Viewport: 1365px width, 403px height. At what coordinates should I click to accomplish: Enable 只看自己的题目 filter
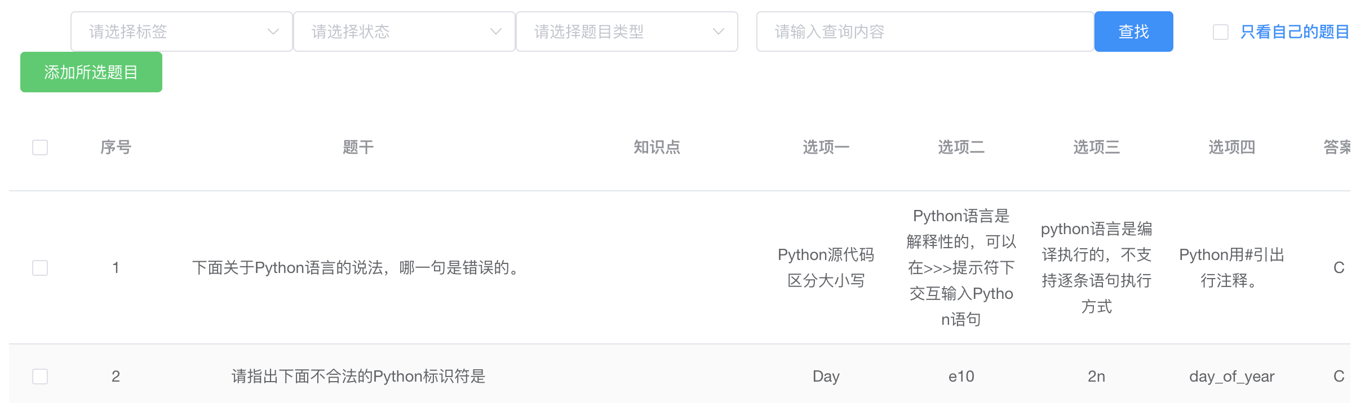point(1221,33)
